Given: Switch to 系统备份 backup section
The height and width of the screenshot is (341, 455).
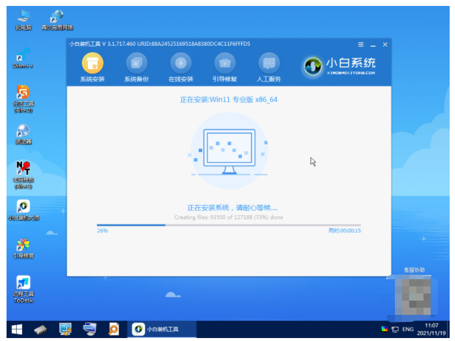Looking at the screenshot, I should 136,64.
